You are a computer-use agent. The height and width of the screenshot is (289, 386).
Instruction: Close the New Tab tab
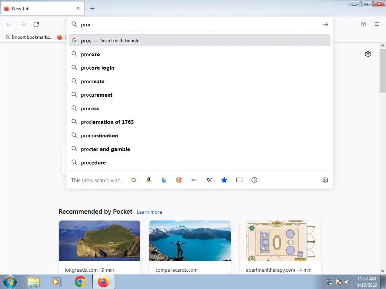coord(78,8)
